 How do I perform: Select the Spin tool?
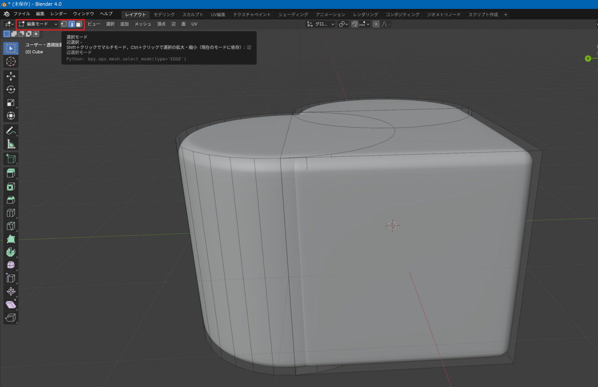click(10, 252)
